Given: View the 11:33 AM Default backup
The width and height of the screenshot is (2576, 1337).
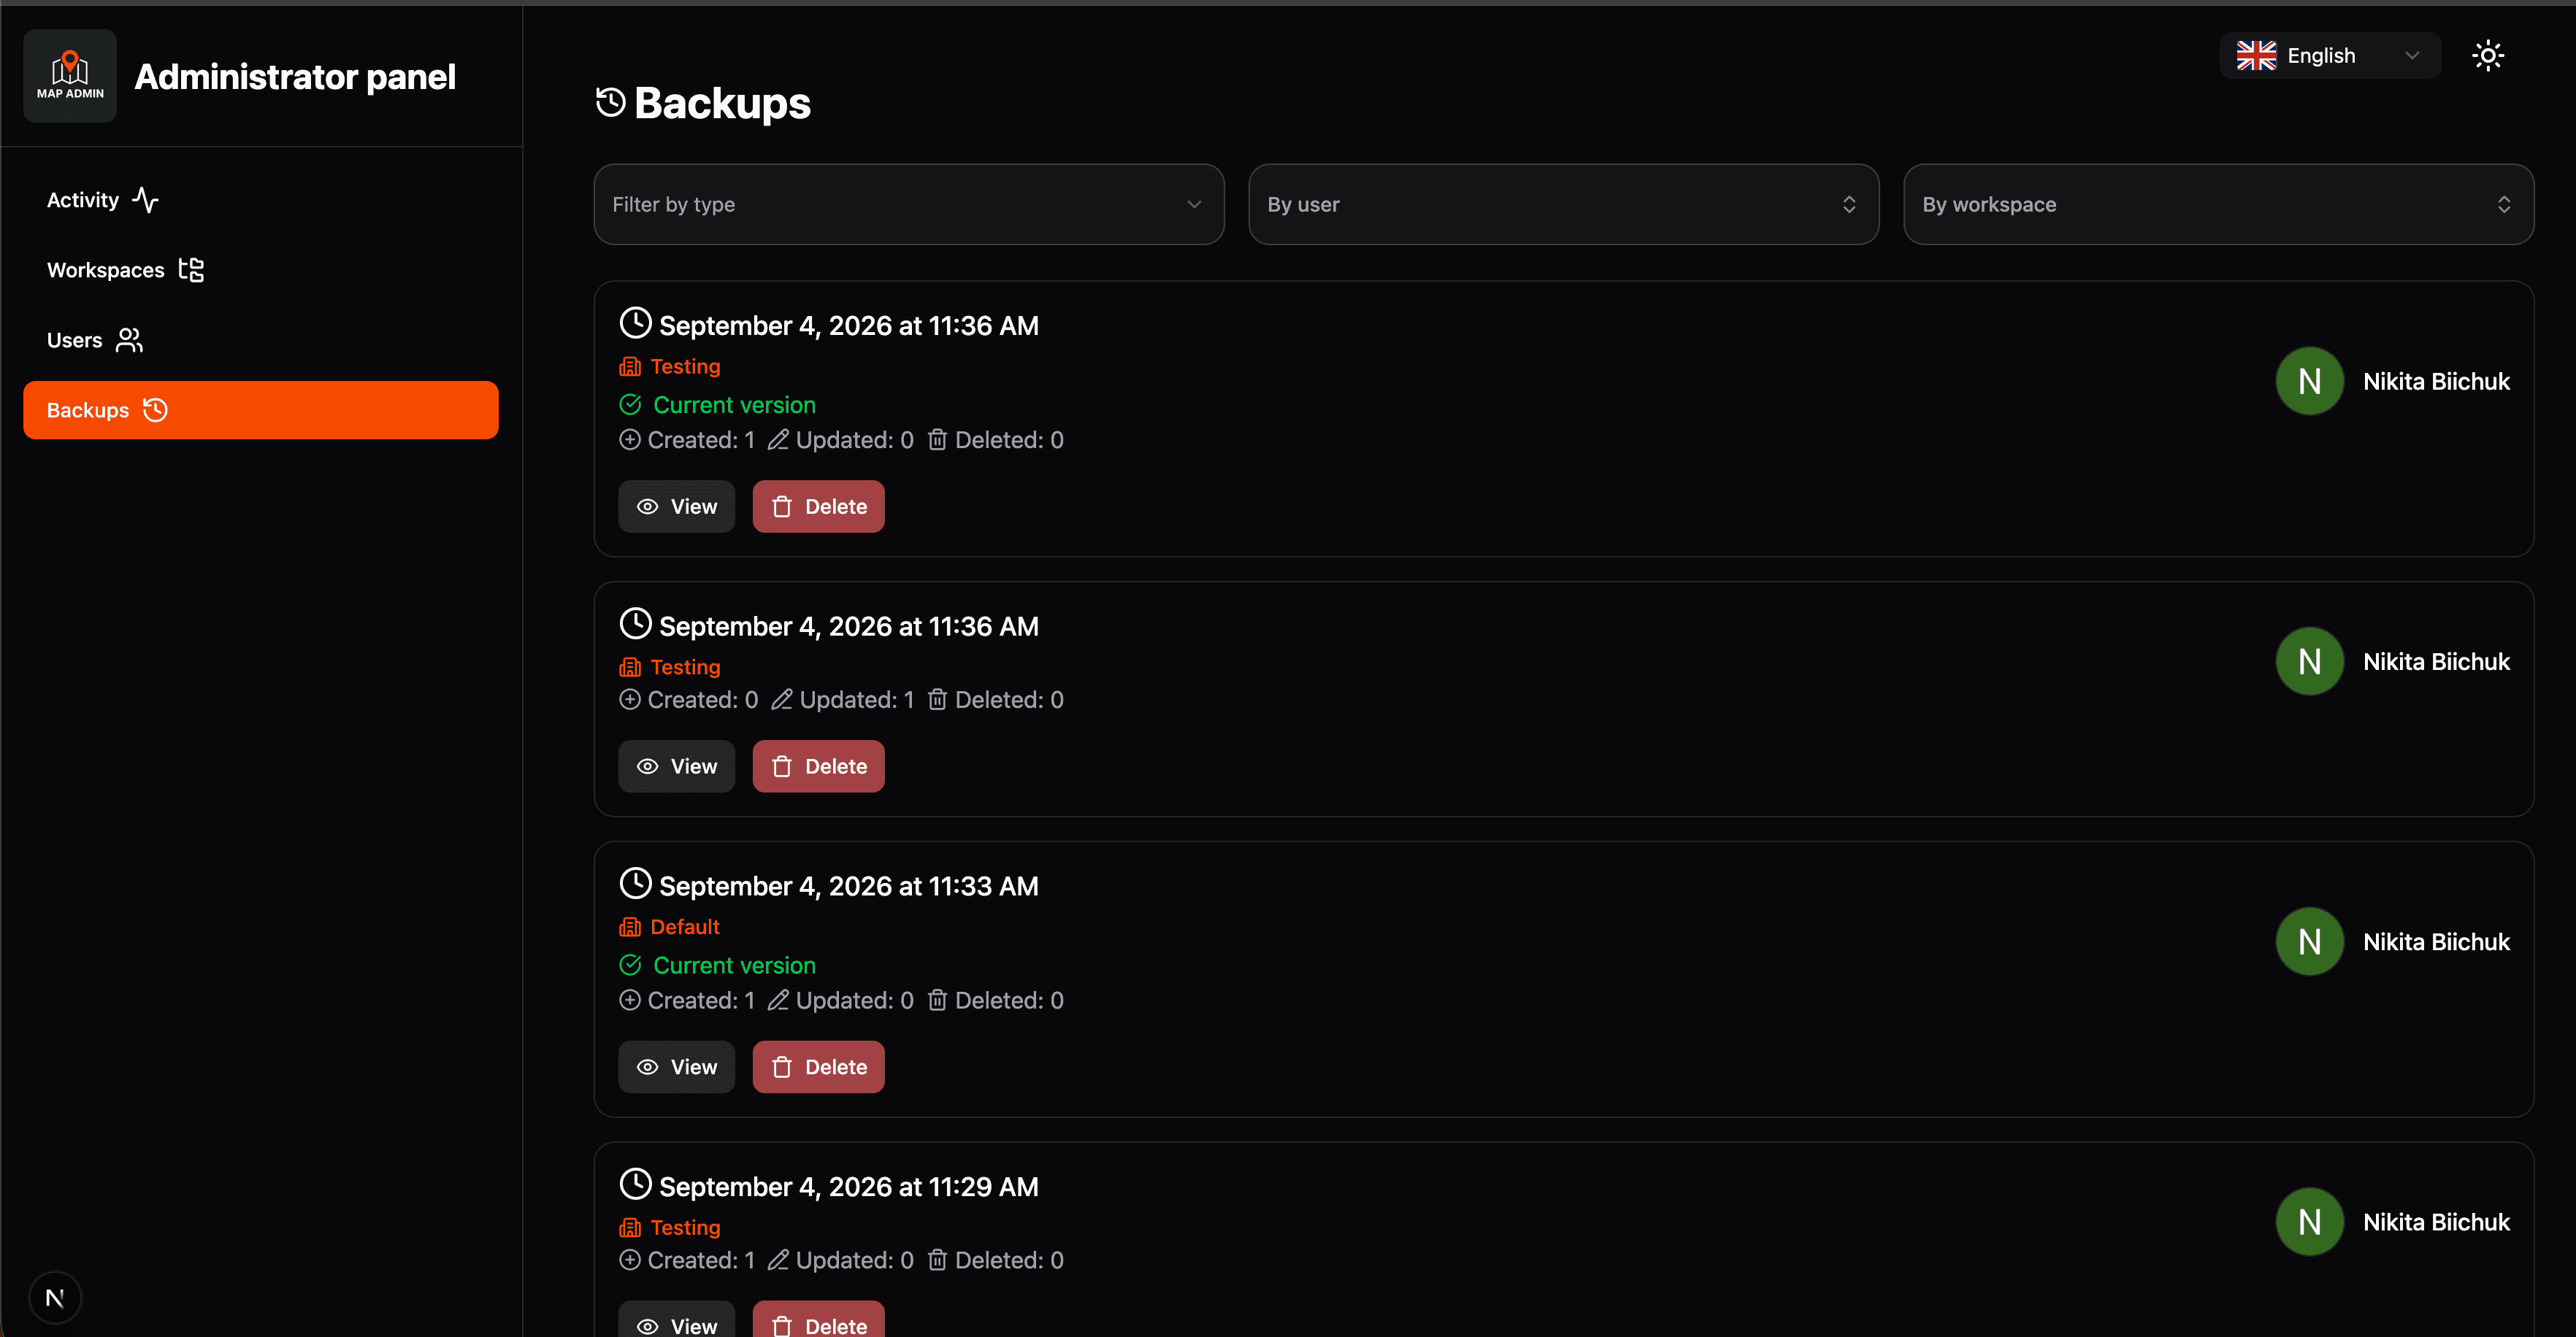Looking at the screenshot, I should tap(677, 1067).
